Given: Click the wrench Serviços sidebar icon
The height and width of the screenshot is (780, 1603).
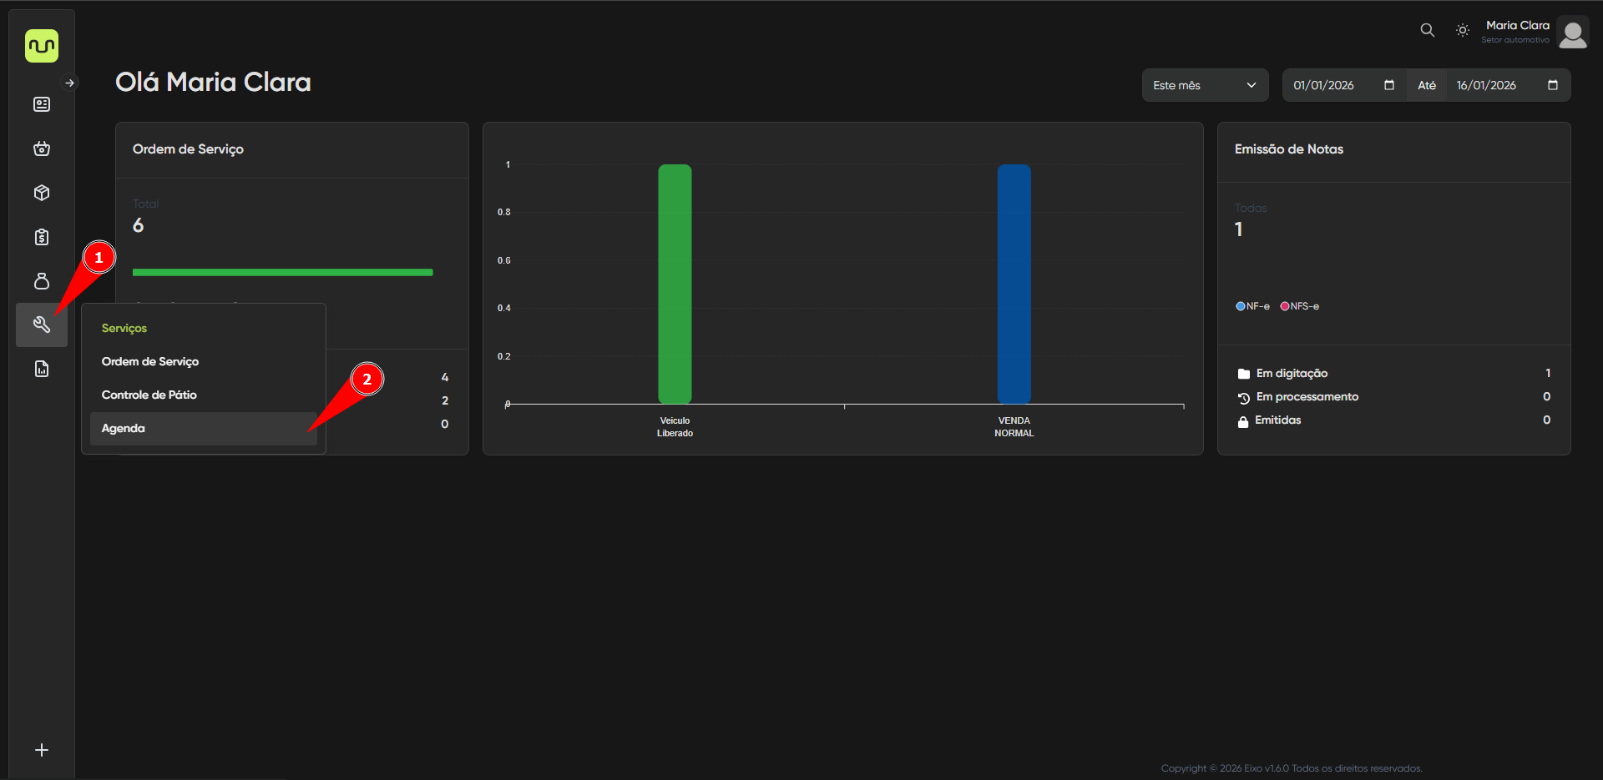Looking at the screenshot, I should 42,325.
